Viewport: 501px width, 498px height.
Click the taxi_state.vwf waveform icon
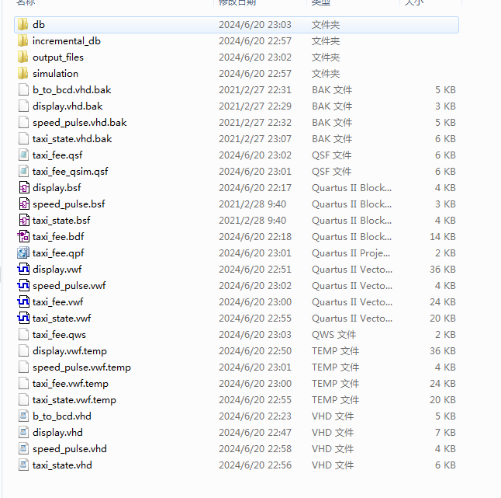(x=23, y=319)
